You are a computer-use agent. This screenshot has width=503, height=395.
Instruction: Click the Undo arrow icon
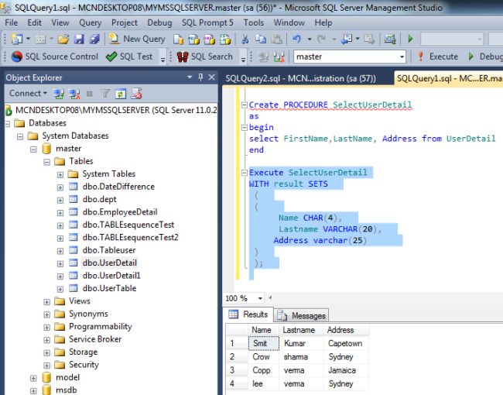point(298,39)
